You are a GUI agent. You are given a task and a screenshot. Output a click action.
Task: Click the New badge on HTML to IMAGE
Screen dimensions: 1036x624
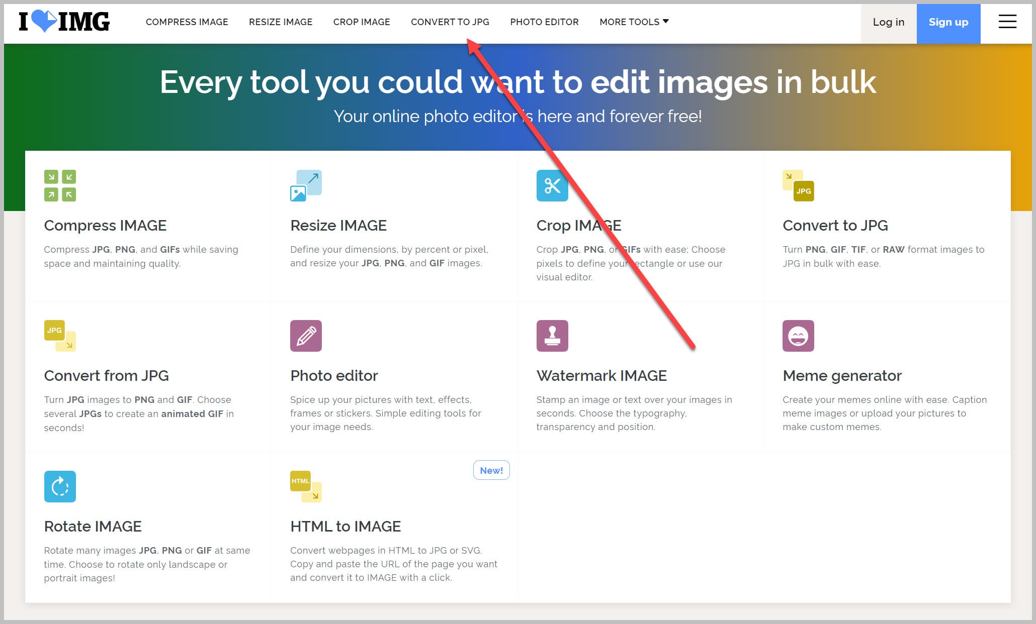click(x=491, y=470)
